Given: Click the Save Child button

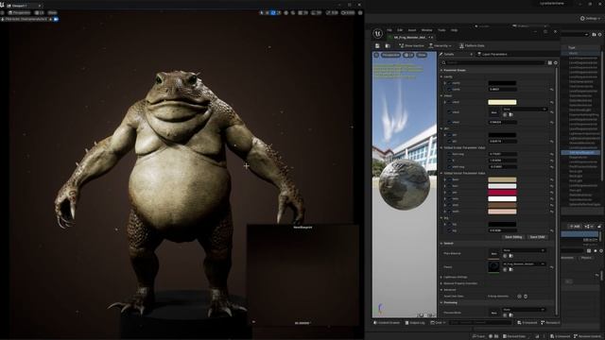Looking at the screenshot, I should point(537,237).
